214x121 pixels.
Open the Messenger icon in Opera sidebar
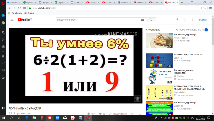point(3,16)
